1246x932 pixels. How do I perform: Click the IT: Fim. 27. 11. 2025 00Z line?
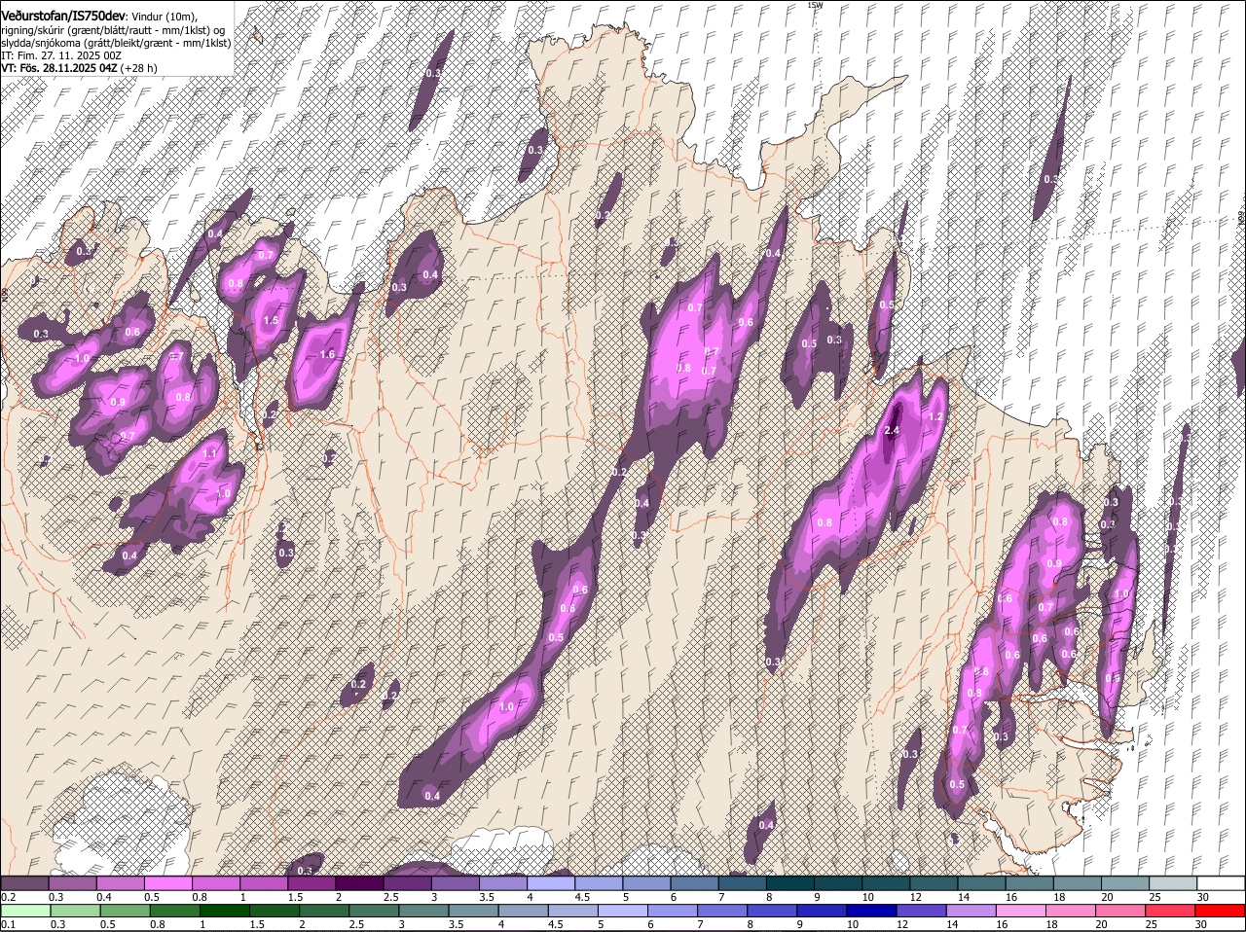pos(60,55)
